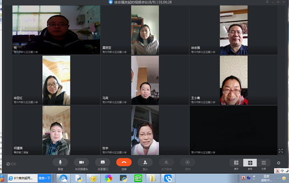Expand the hidden system tray icons arrow
Image resolution: width=289 pixels, height=183 pixels.
278,178
